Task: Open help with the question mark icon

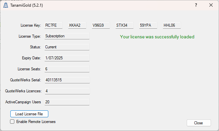Action: click(x=196, y=5)
